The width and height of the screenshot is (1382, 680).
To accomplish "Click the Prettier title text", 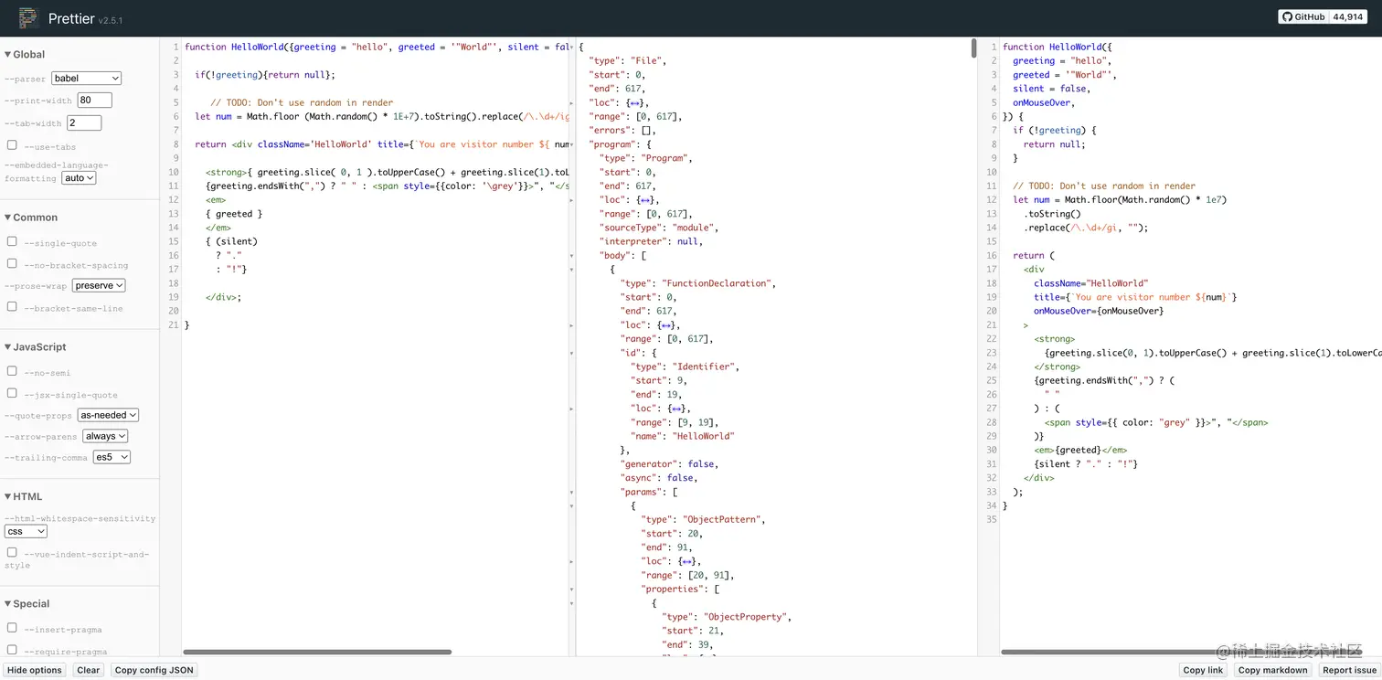I will (x=71, y=18).
